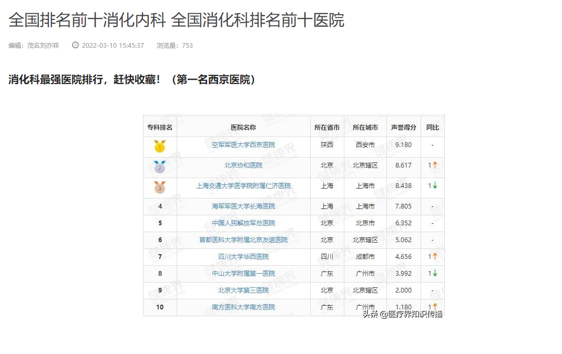Click the gold medal rank 1 icon
The height and width of the screenshot is (354, 562).
coord(160,146)
